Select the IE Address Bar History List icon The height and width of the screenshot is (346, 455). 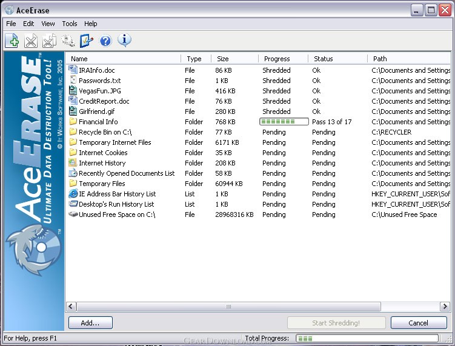(x=73, y=194)
